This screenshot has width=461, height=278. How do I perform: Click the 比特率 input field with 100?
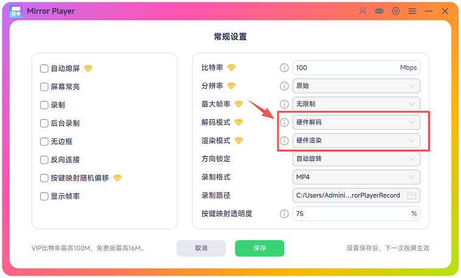point(356,68)
